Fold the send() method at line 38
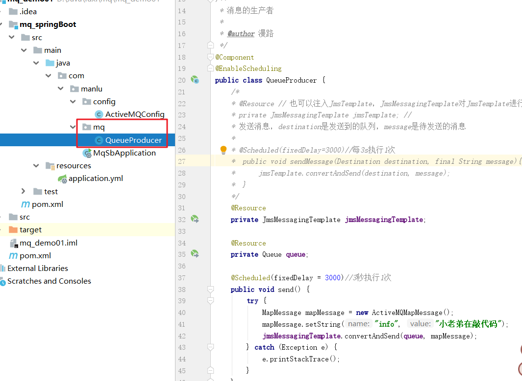Image resolution: width=522 pixels, height=381 pixels. (x=210, y=290)
